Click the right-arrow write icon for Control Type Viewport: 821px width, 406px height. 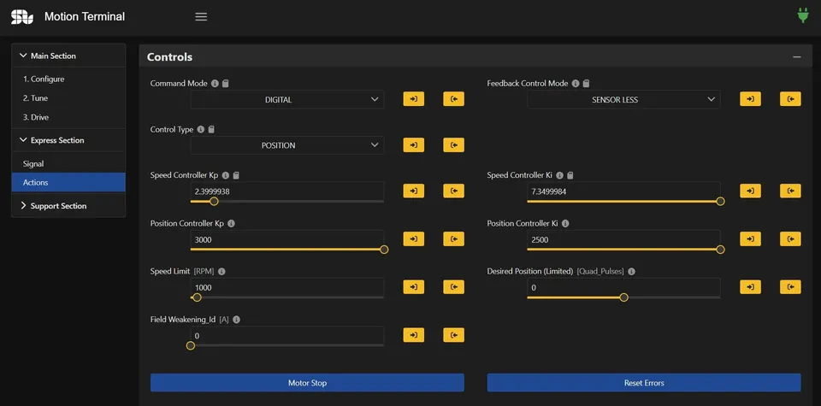414,145
